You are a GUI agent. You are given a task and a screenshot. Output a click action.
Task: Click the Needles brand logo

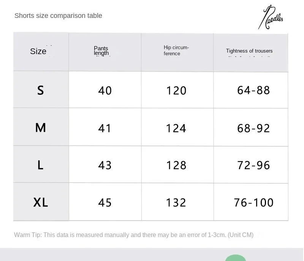click(x=271, y=18)
